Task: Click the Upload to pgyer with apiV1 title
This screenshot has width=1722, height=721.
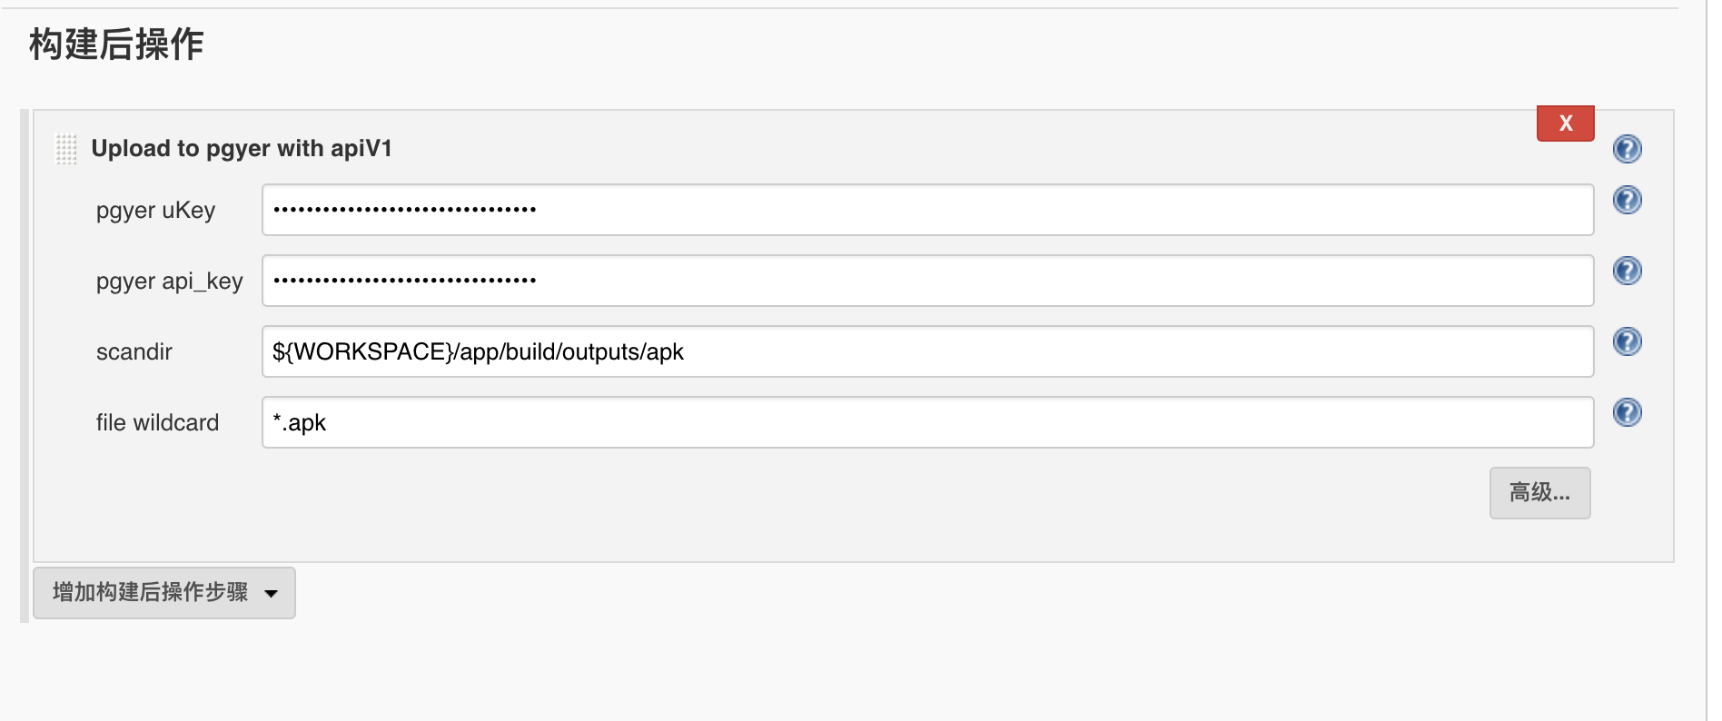Action: pos(242,149)
